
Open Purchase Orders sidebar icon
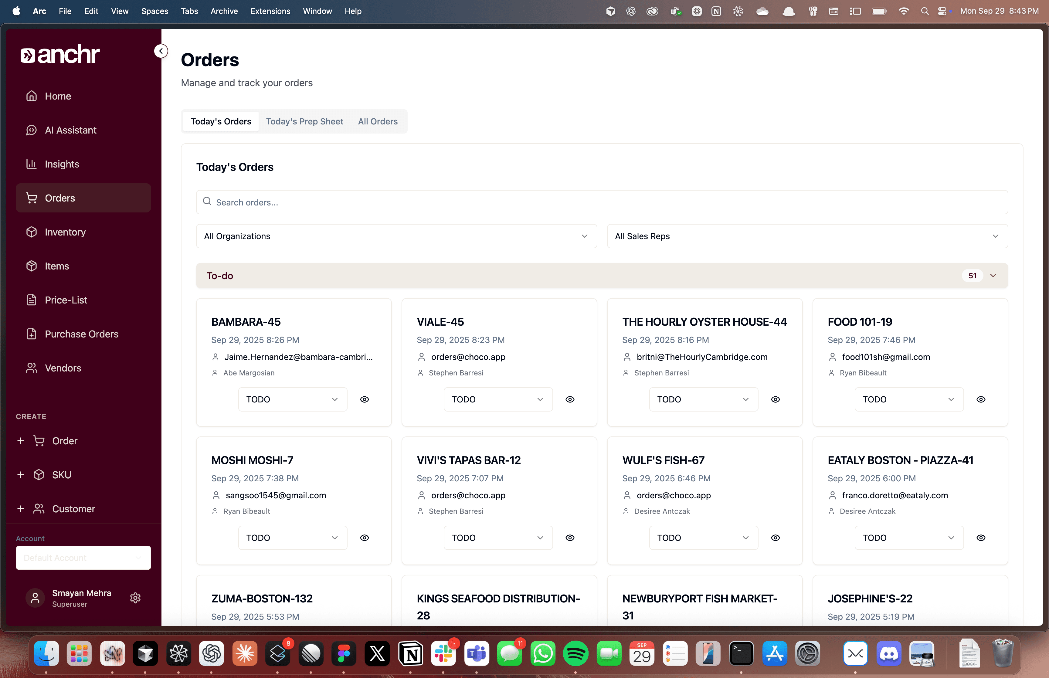tap(31, 334)
